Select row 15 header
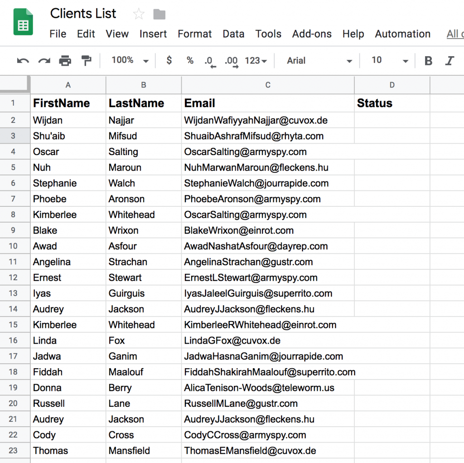The image size is (464, 463). coord(15,325)
